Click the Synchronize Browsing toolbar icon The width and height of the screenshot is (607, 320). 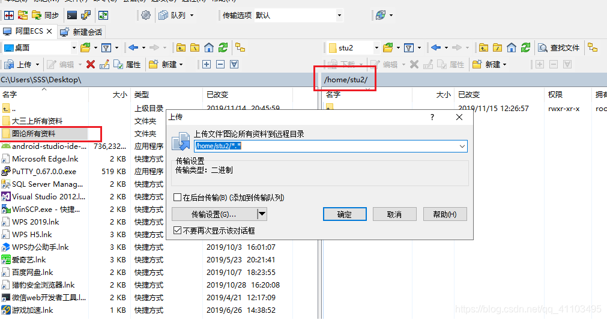pos(23,16)
